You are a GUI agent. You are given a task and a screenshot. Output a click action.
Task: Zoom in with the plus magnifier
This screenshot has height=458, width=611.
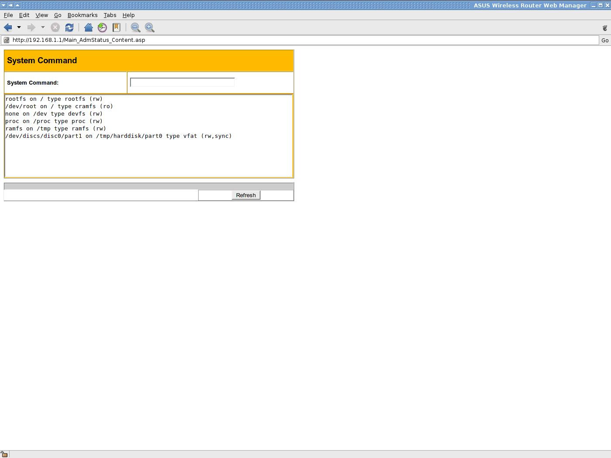150,27
